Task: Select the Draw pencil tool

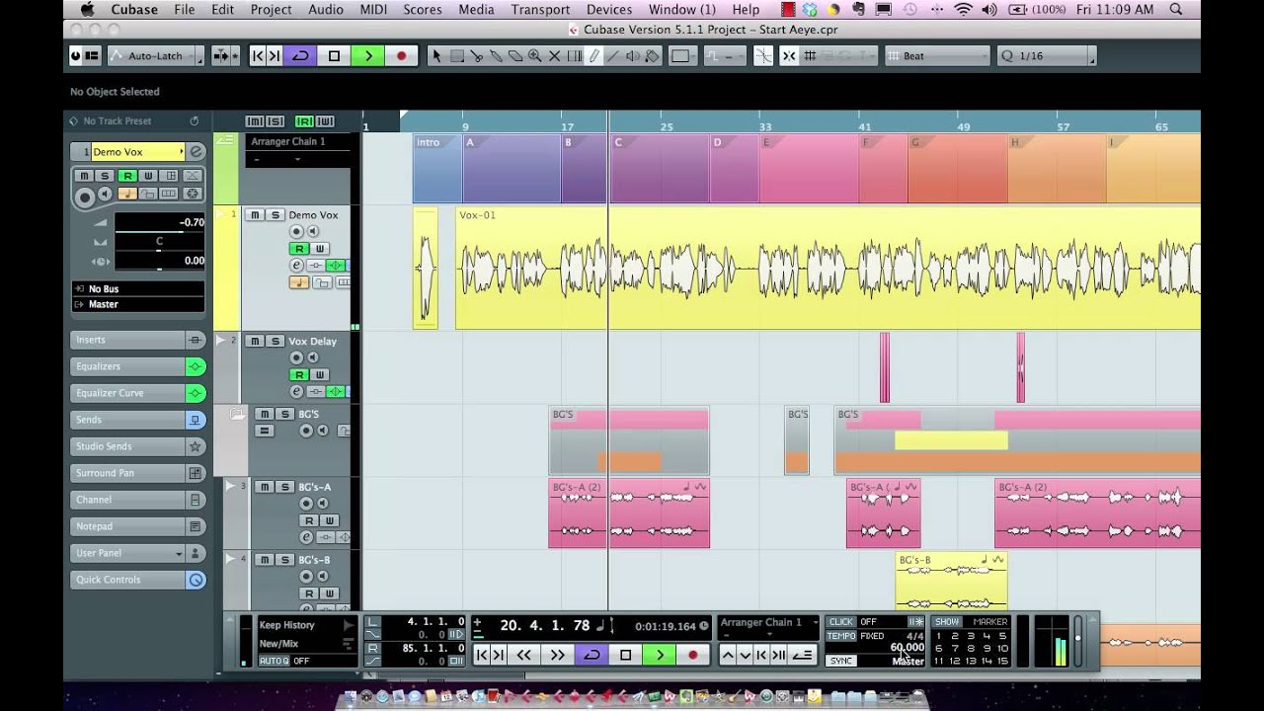Action: (x=593, y=56)
